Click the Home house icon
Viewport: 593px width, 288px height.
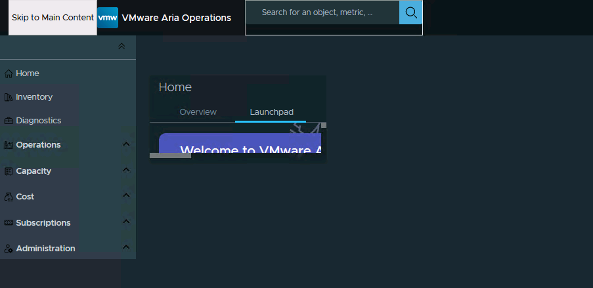click(x=9, y=73)
